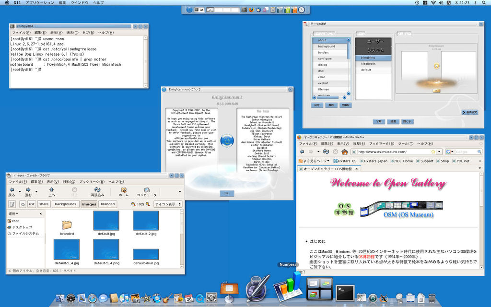Image resolution: width=491 pixels, height=307 pixels.
Task: Select the backgrounds path button
Action: pos(65,204)
